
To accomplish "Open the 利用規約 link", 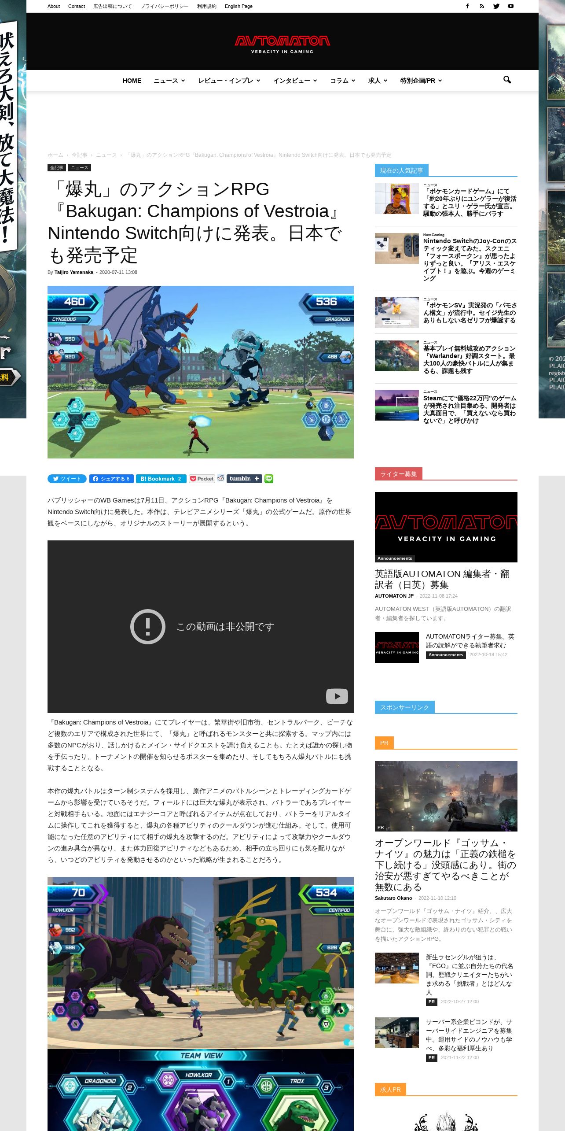I will tap(206, 6).
